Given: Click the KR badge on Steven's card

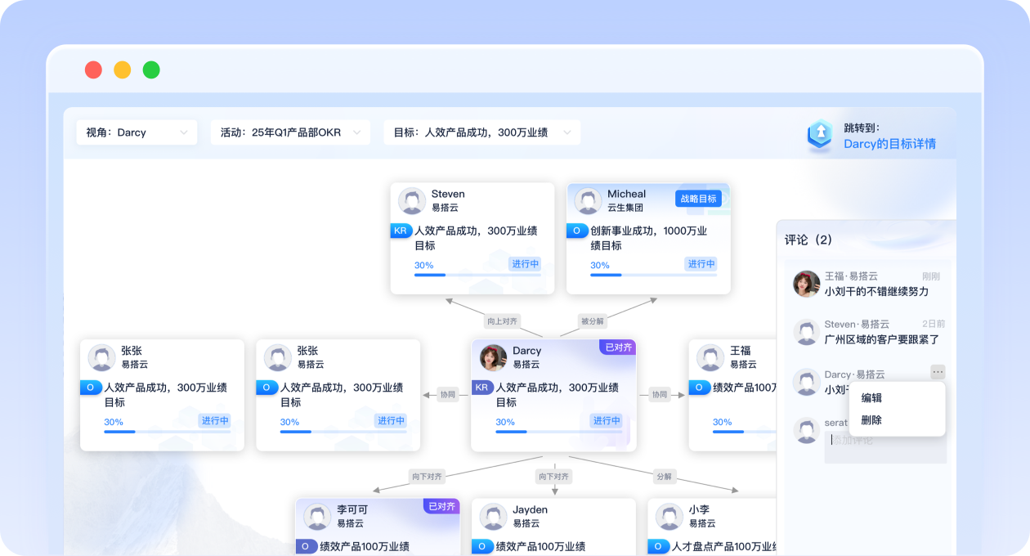Looking at the screenshot, I should pyautogui.click(x=401, y=231).
